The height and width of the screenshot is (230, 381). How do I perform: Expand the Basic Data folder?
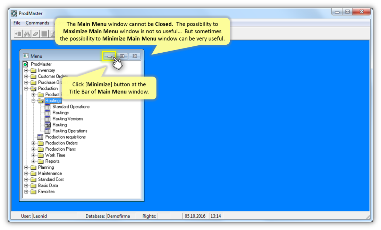(x=26, y=186)
